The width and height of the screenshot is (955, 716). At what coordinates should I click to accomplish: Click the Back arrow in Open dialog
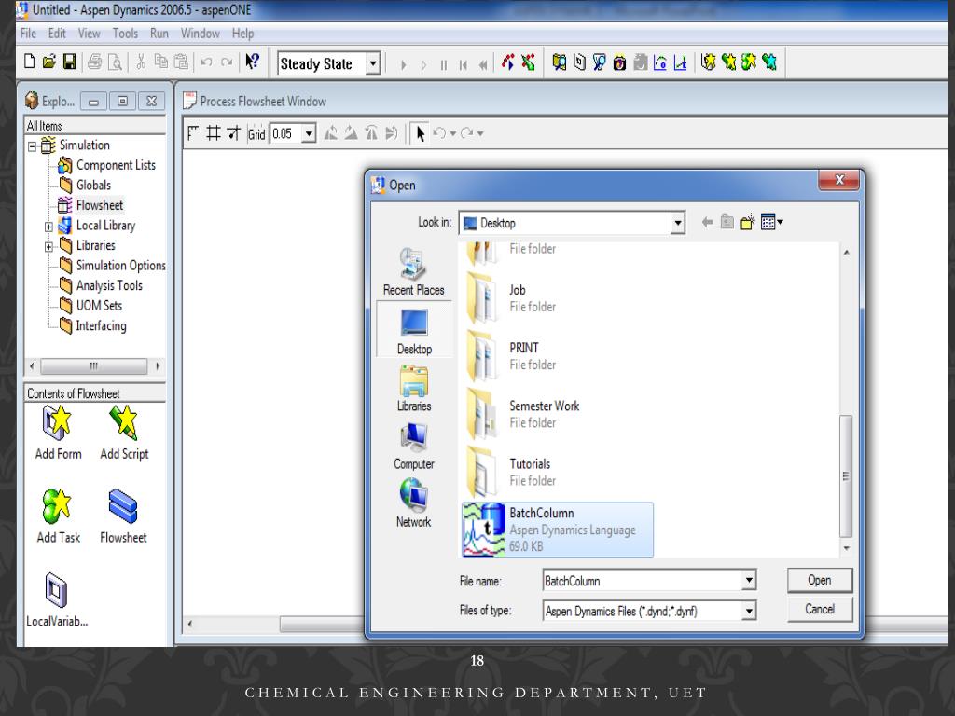(x=707, y=222)
